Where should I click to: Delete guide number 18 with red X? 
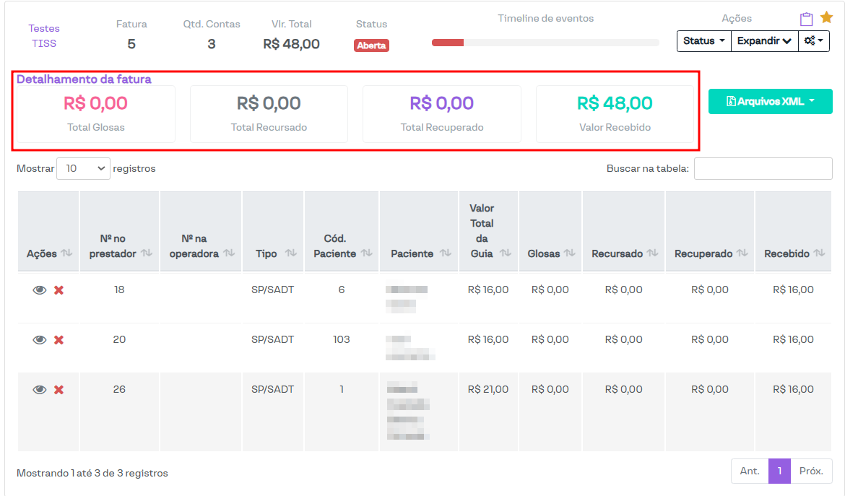[x=59, y=290]
